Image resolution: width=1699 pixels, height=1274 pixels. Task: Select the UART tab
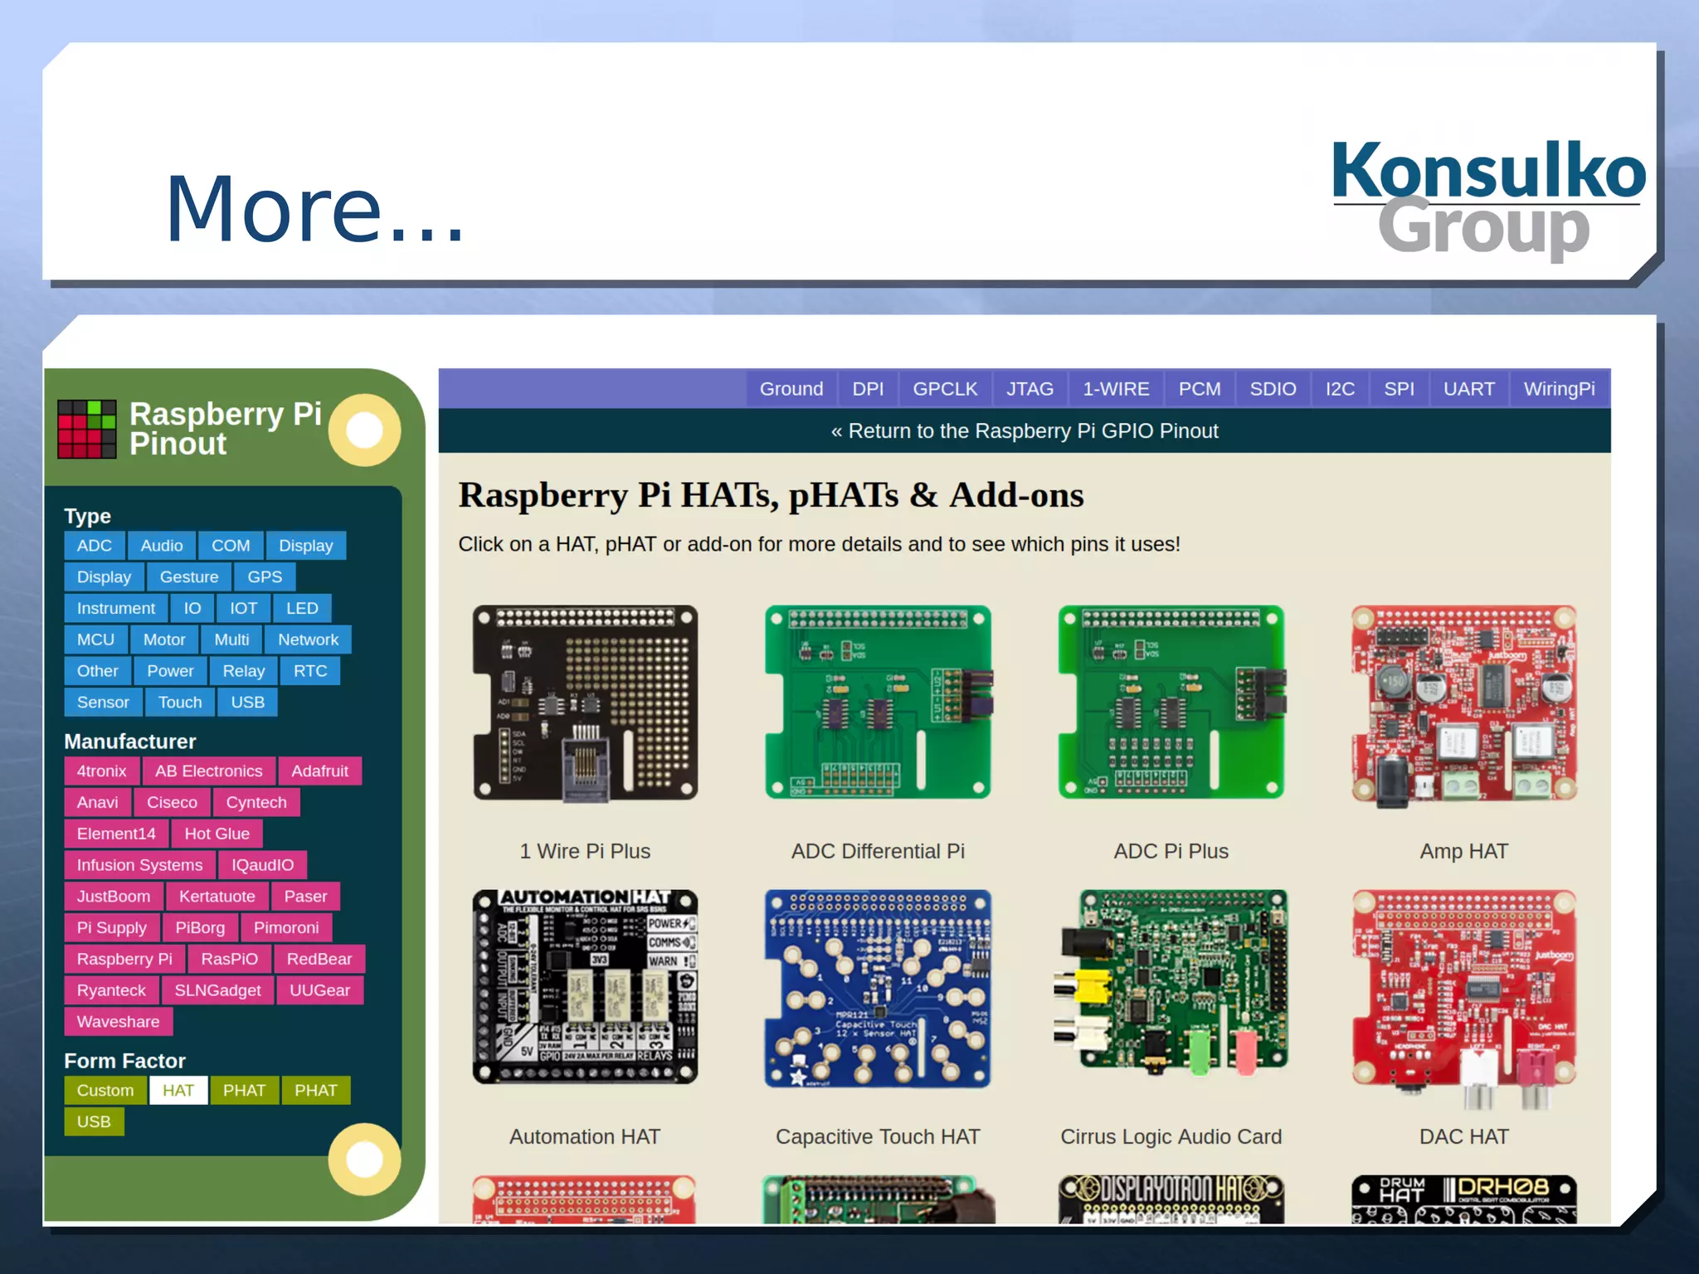click(1468, 389)
